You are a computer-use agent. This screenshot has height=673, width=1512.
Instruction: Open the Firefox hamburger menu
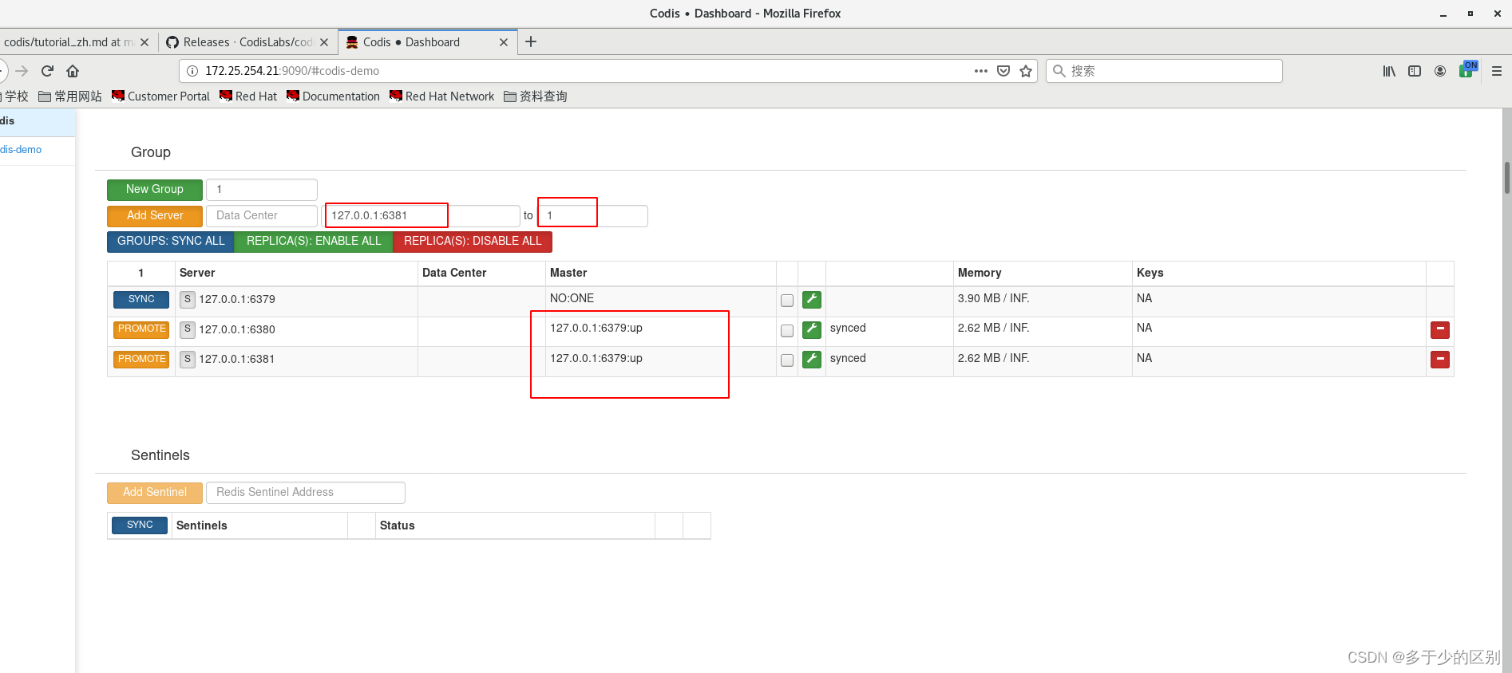coord(1497,71)
